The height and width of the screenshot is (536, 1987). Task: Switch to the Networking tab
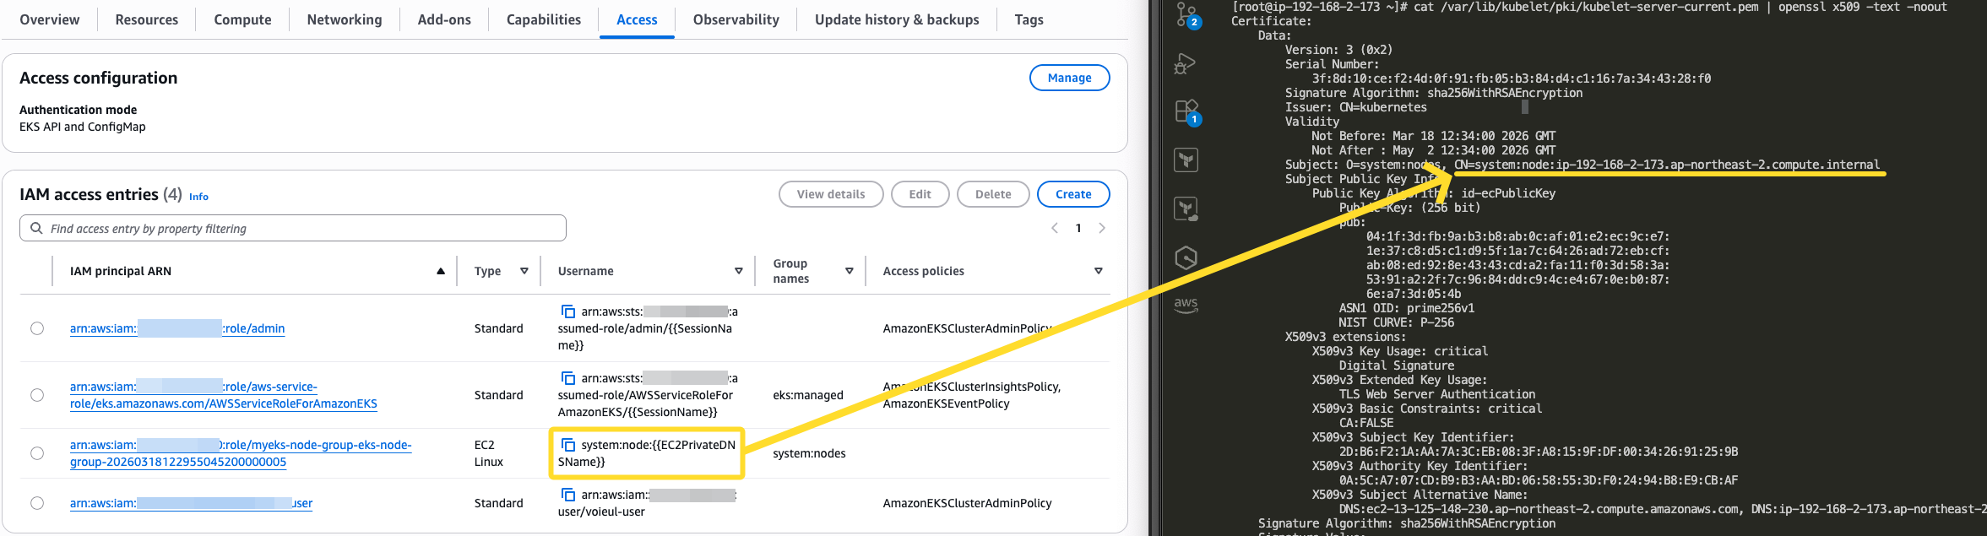click(x=345, y=19)
